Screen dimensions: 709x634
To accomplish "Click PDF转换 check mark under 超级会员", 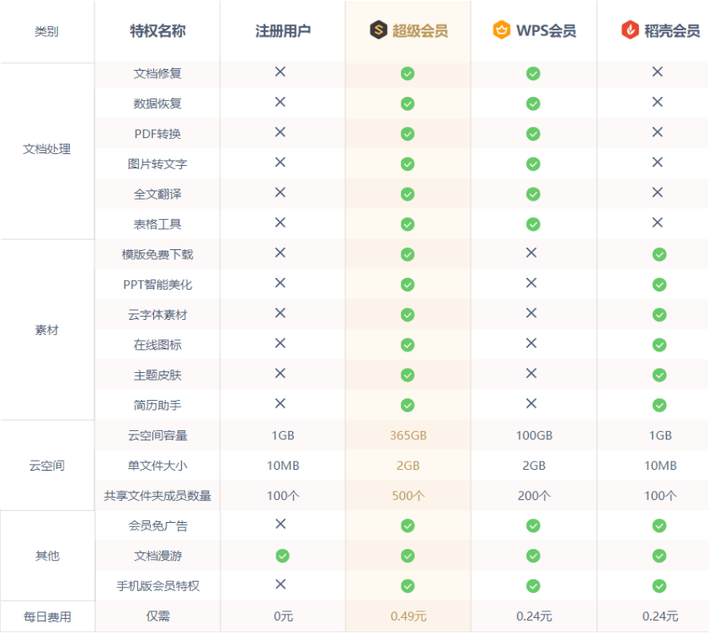I will coord(408,134).
